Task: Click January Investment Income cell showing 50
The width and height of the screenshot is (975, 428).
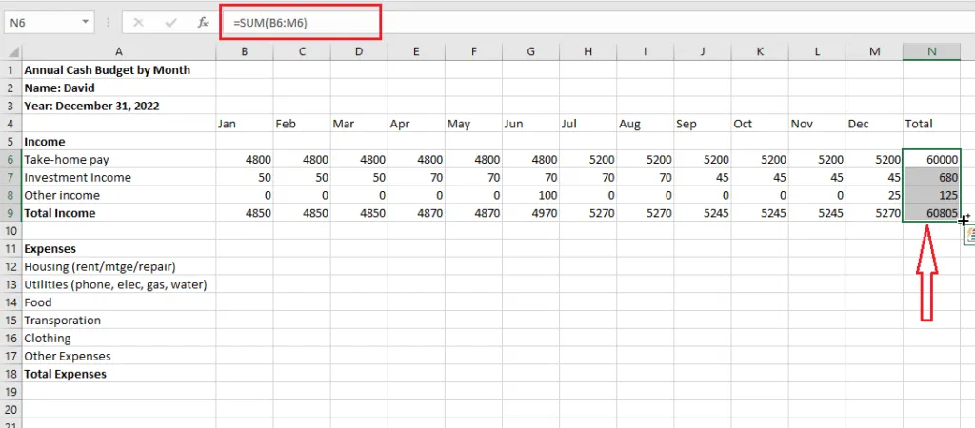Action: tap(245, 178)
